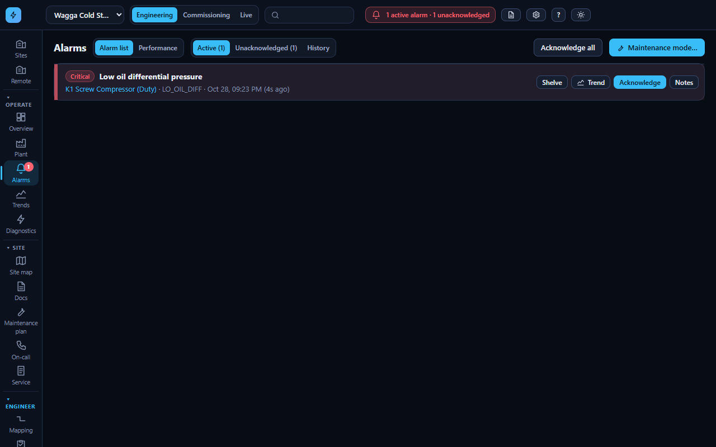Screen dimensions: 716x447
Task: Select the Alarm list tab
Action: [x=114, y=48]
